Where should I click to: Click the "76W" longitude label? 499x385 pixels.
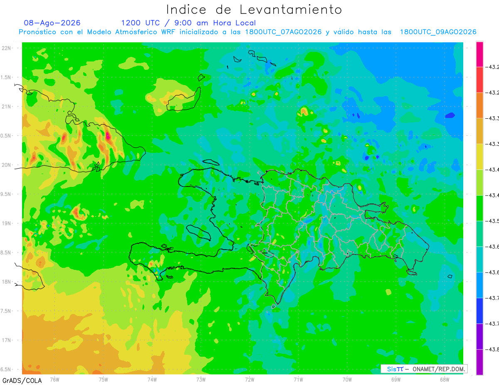(x=54, y=380)
